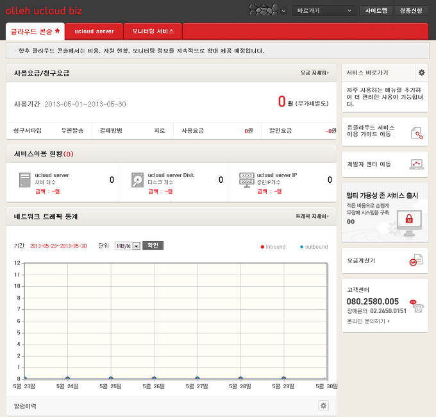This screenshot has height=417, width=436.
Task: Click the 알람이력 label
Action: tap(25, 406)
